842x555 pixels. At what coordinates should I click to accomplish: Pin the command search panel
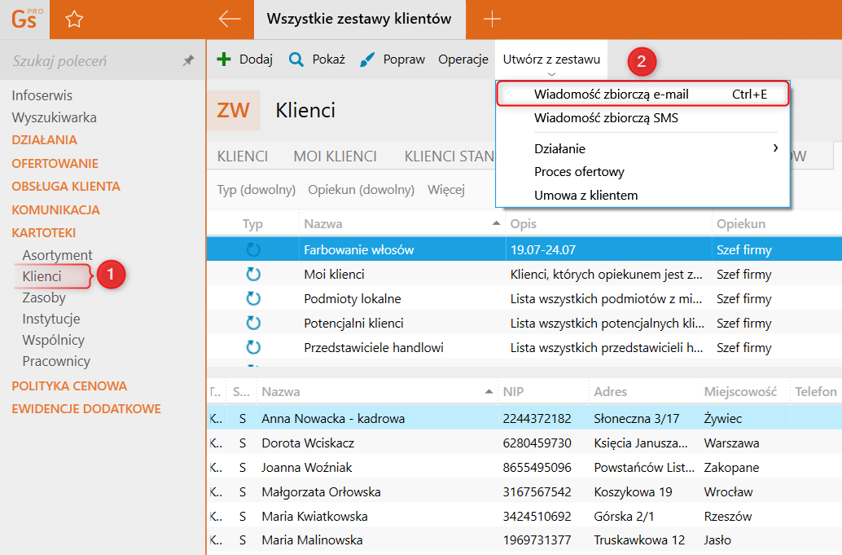[x=188, y=60]
